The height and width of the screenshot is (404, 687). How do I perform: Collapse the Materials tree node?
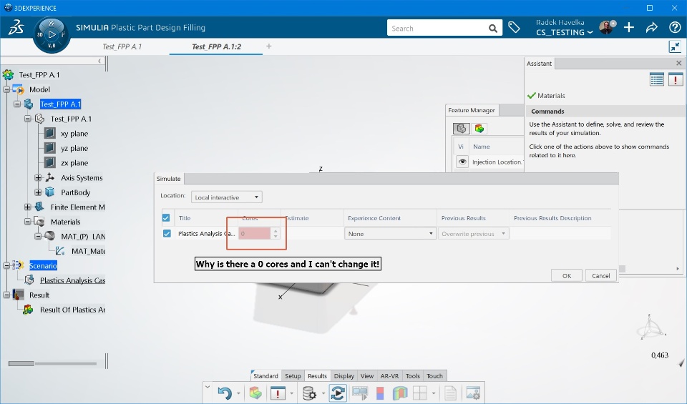click(x=28, y=222)
